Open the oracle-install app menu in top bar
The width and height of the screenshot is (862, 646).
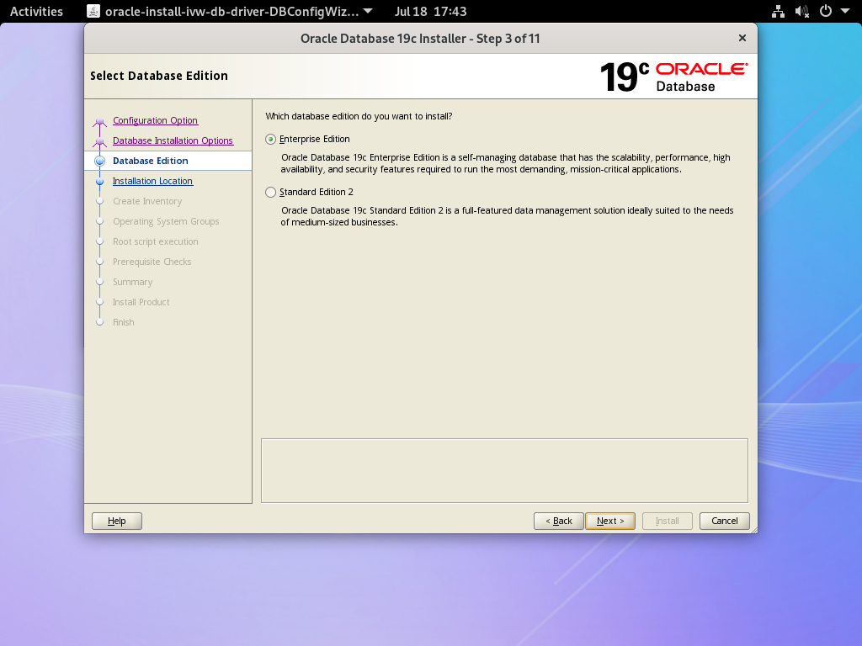[x=230, y=12]
